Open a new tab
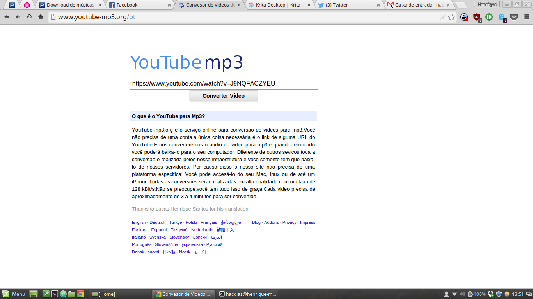The image size is (533, 299). tap(461, 5)
